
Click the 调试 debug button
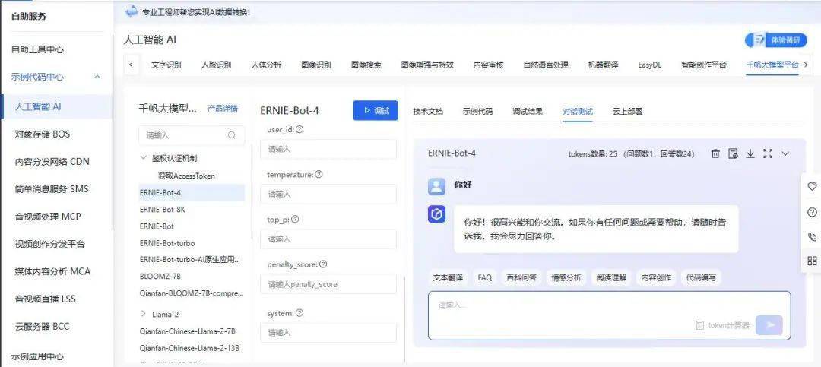coord(376,110)
